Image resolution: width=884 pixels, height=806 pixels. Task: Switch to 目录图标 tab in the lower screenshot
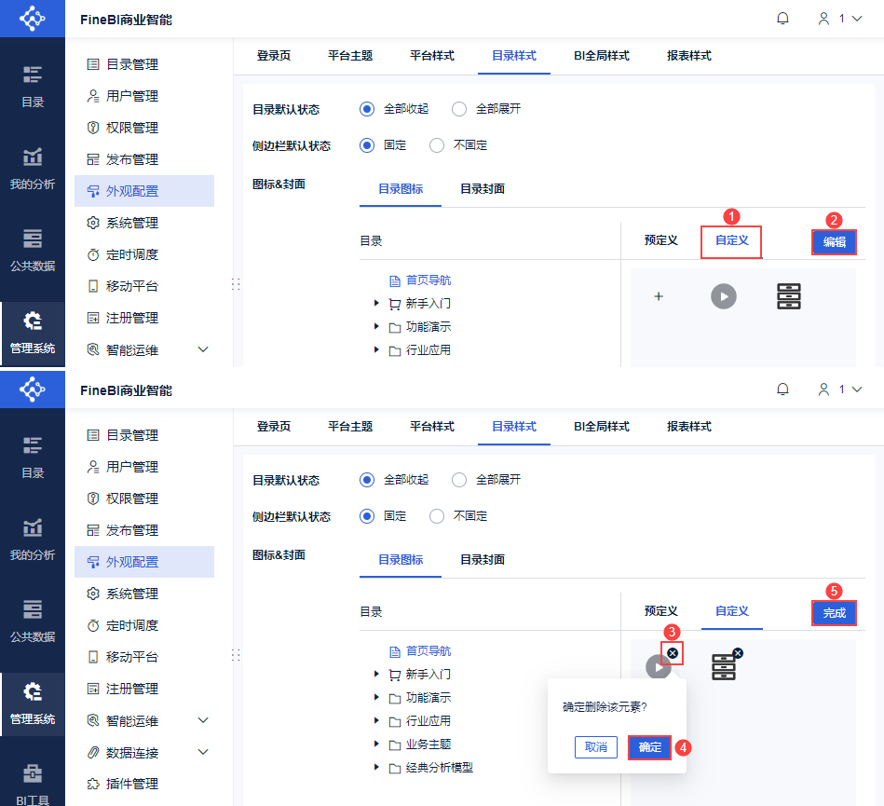point(401,559)
